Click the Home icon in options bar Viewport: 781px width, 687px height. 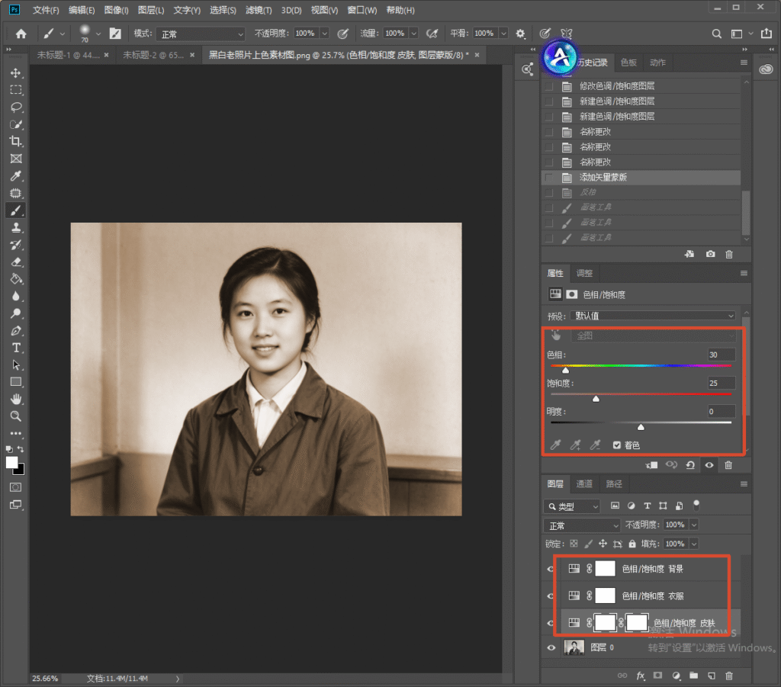[x=21, y=34]
